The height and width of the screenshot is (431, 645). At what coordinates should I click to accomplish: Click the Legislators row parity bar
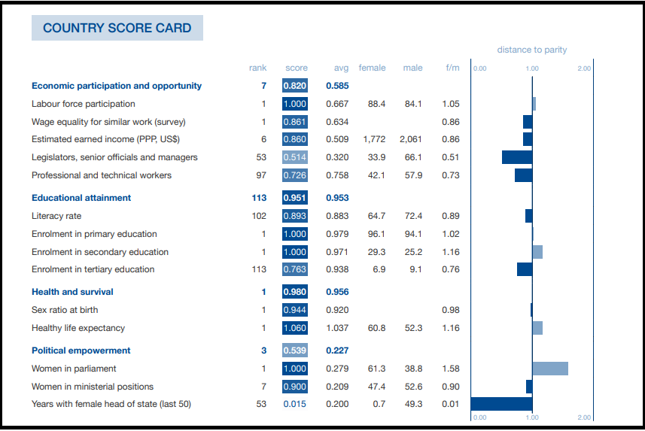point(517,157)
